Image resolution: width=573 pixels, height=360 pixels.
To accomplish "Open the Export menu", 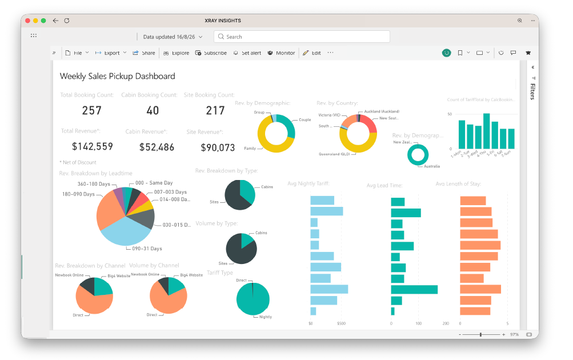I will click(111, 53).
